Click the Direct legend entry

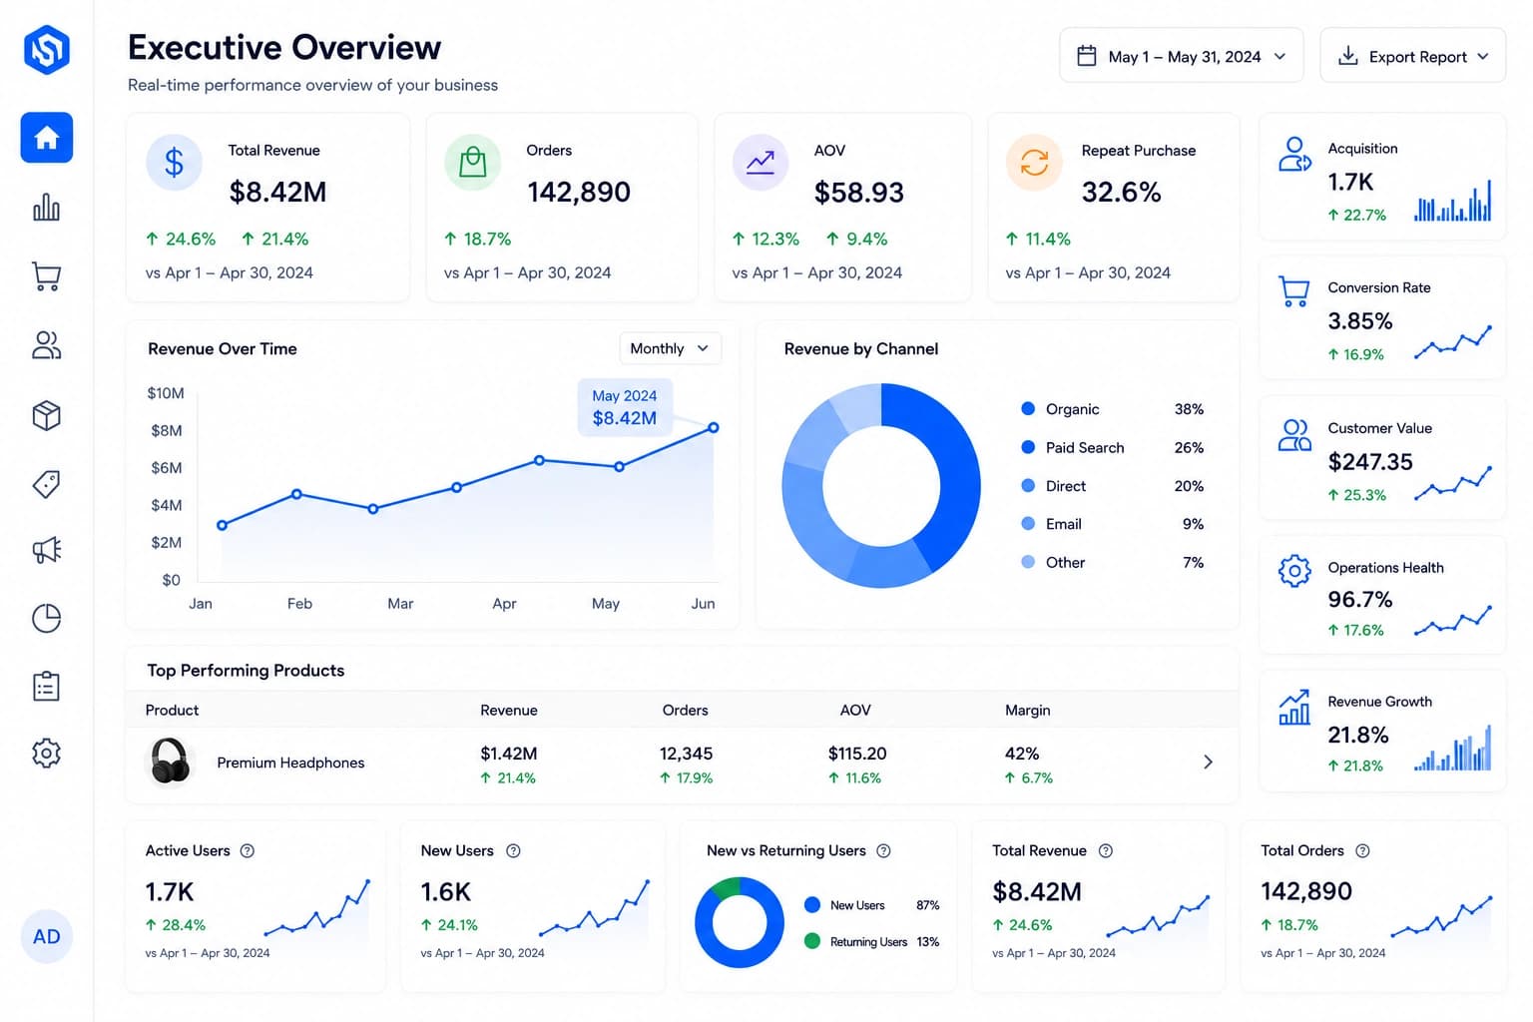click(x=1112, y=486)
